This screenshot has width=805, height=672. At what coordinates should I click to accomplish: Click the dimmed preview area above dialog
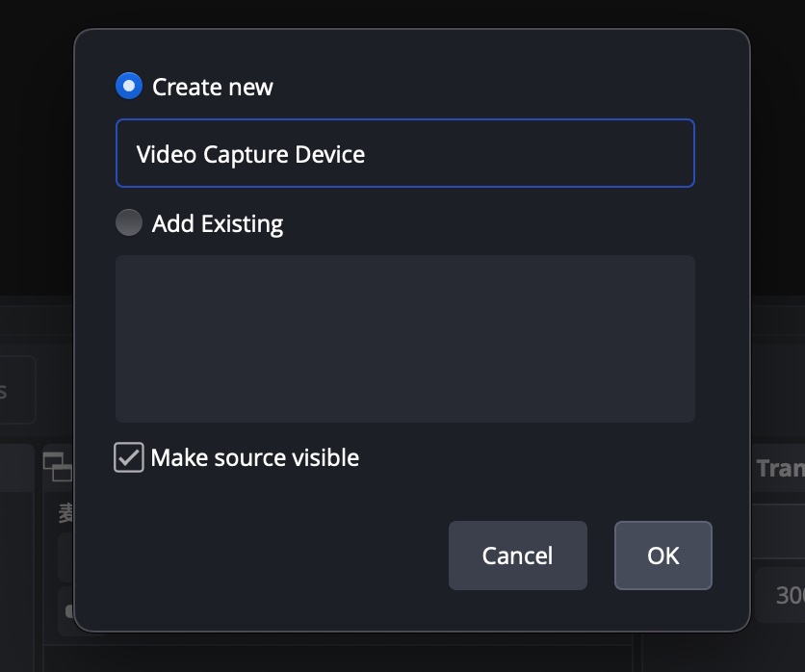tap(404, 13)
